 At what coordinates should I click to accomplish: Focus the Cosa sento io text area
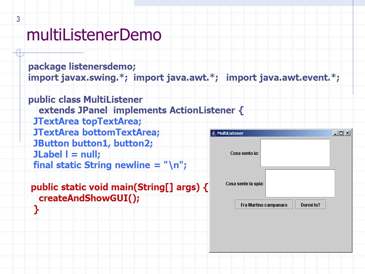[295, 153]
